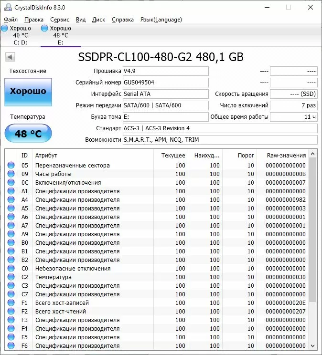Click the previous disk arrow button

pyautogui.click(x=10, y=57)
